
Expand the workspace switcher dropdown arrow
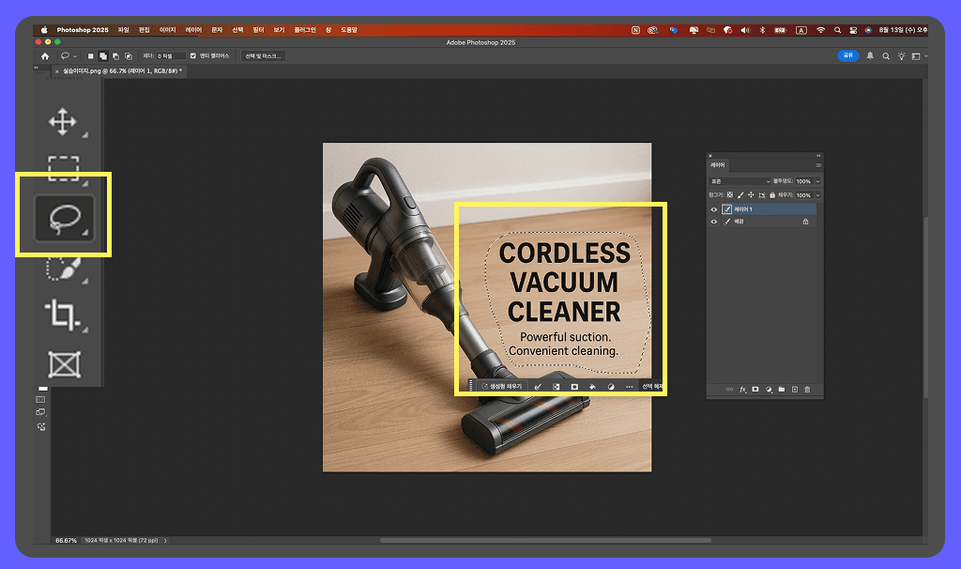925,55
